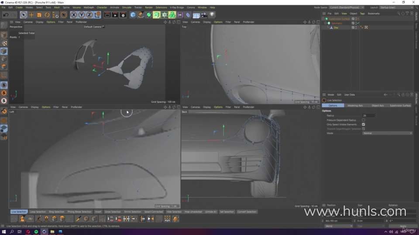Image resolution: width=419 pixels, height=235 pixels.
Task: Open the MoGraph menu
Action: click(x=89, y=7)
